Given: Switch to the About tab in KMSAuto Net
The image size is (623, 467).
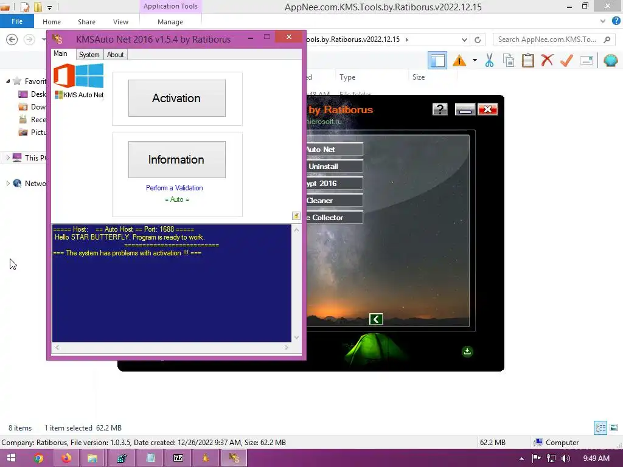Looking at the screenshot, I should tap(115, 55).
